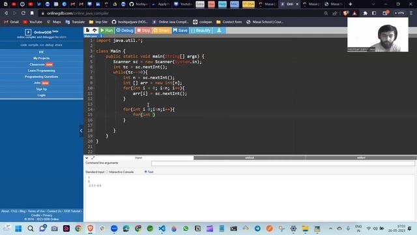Collapse the left sidebar arrow
Viewport: 417px width, 235px height.
point(81,131)
